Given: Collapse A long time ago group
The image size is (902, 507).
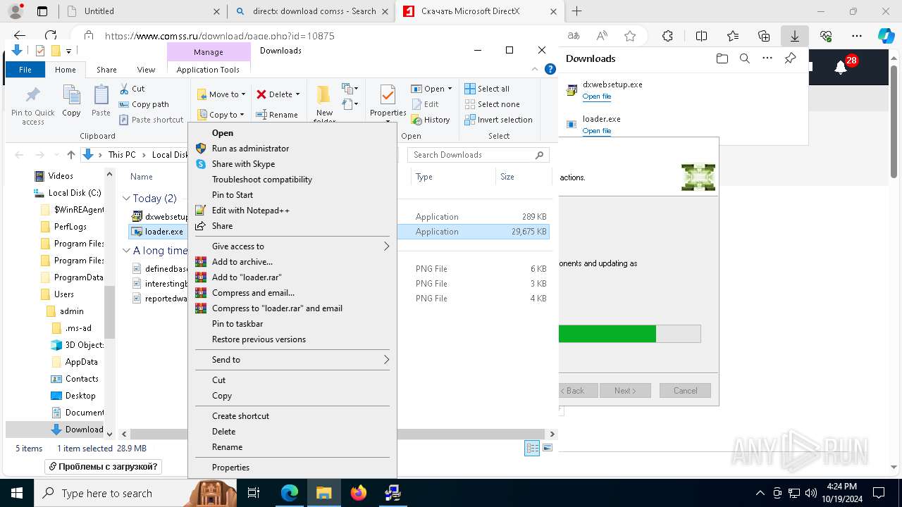Looking at the screenshot, I should [x=127, y=251].
